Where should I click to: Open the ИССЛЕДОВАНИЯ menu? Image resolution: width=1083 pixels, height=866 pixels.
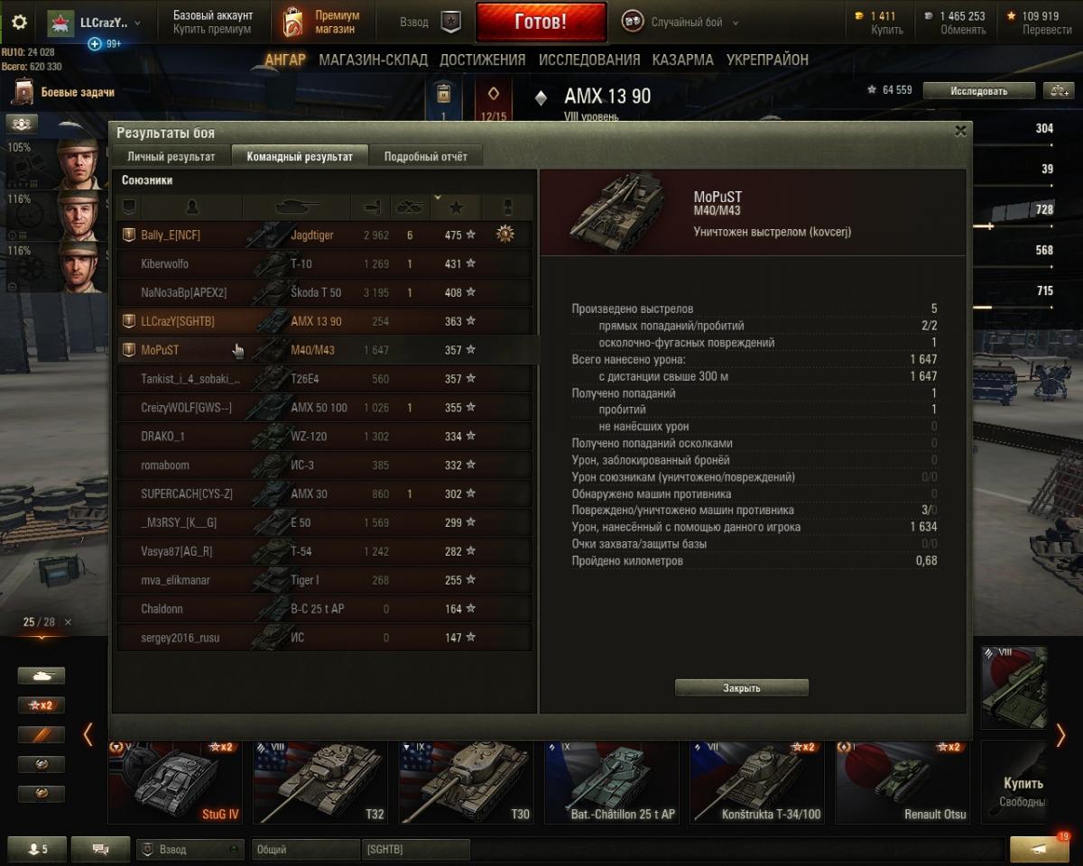589,60
